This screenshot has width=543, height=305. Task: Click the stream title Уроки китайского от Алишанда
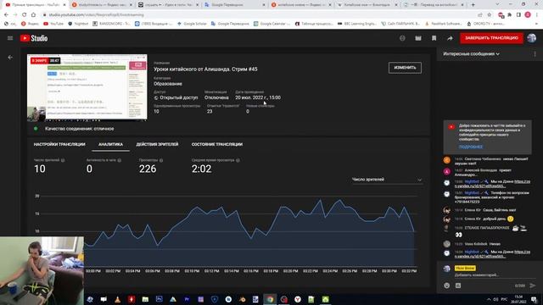coord(205,69)
